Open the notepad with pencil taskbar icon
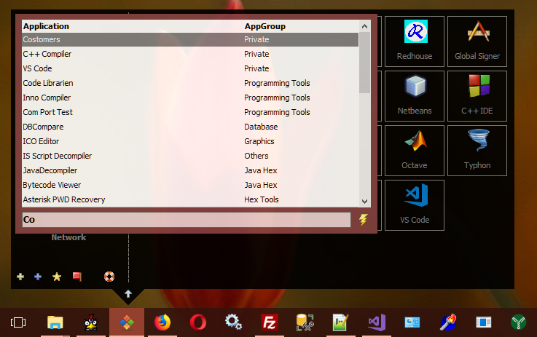 [x=340, y=322]
